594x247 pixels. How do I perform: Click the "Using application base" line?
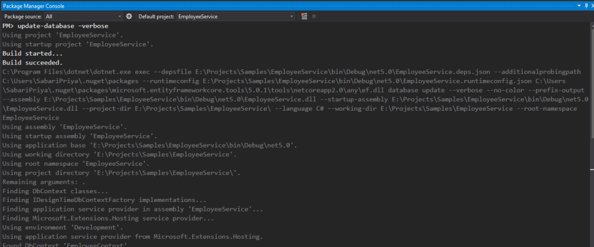(150, 145)
